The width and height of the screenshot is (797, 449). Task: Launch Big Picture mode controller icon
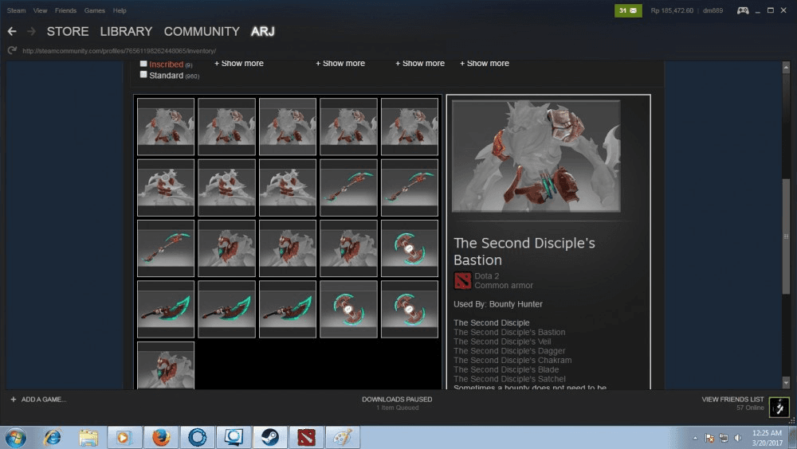tap(743, 10)
